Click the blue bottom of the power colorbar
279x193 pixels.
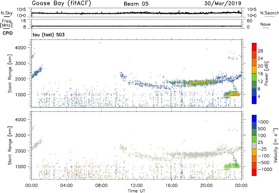point(254,100)
